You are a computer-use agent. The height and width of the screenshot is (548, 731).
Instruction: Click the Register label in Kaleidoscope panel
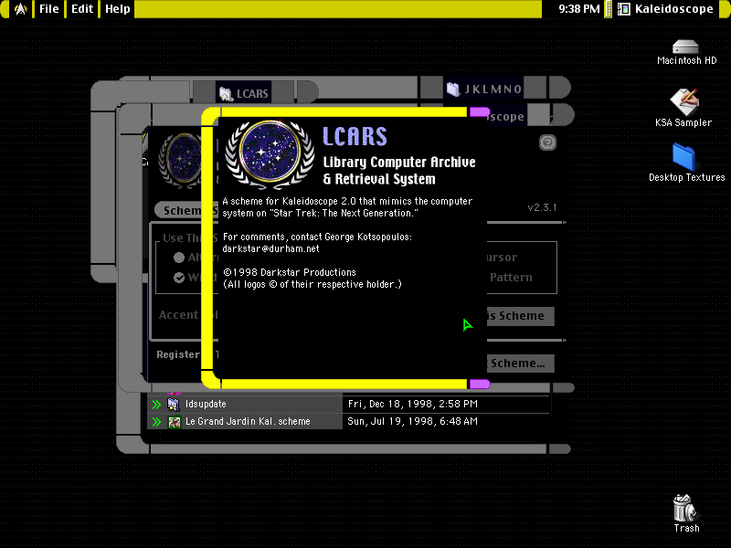pos(178,354)
